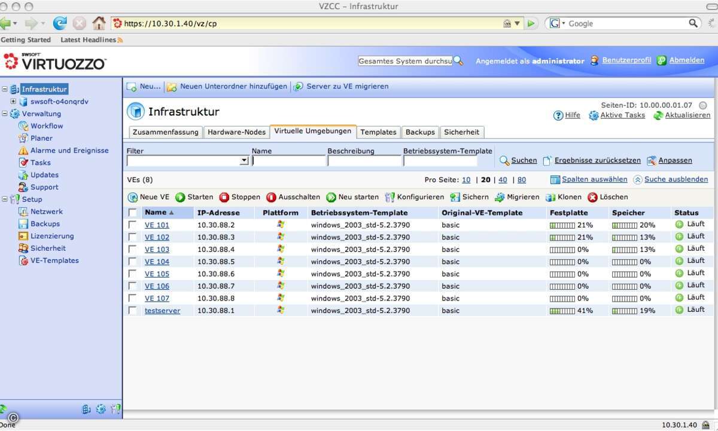
Task: Open the Benutzerprofil link
Action: (x=626, y=60)
